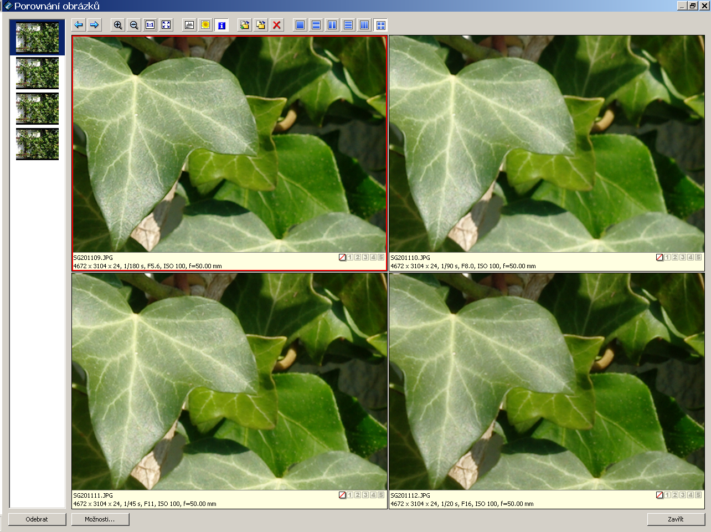Toggle the blue image info icon

(221, 25)
